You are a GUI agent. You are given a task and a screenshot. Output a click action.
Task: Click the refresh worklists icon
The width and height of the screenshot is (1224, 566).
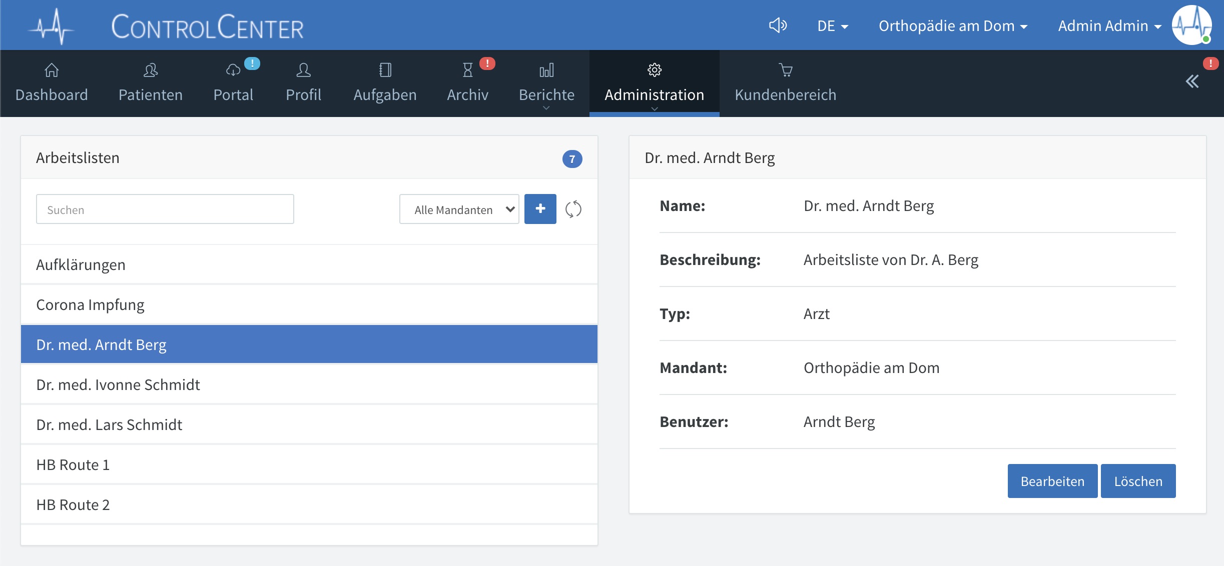point(573,209)
